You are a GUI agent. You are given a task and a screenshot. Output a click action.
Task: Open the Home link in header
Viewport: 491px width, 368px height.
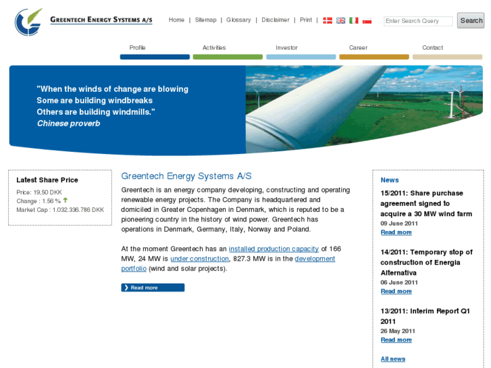(x=176, y=20)
